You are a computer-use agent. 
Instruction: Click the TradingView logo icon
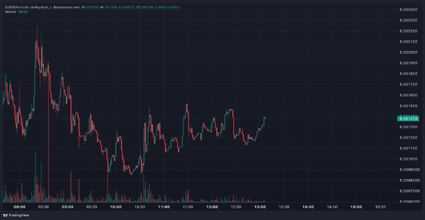point(5,215)
